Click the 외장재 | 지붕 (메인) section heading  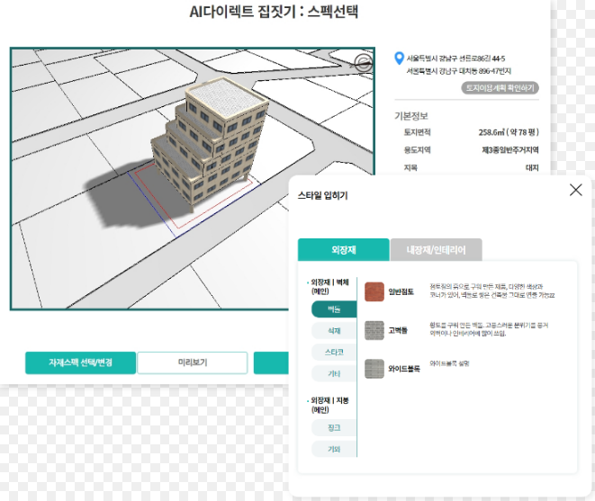coord(329,405)
